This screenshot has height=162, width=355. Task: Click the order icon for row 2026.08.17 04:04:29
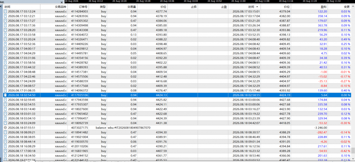pyautogui.click(x=5, y=53)
